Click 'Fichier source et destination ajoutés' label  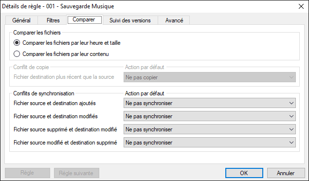(55, 103)
